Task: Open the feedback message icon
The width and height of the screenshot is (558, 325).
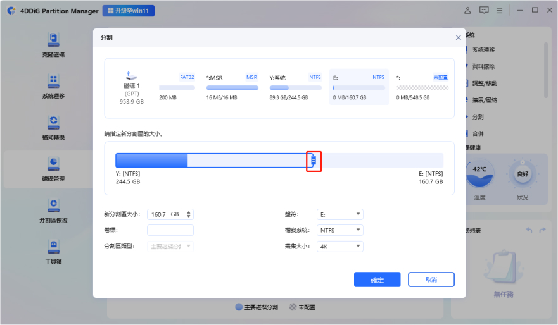Action: pos(484,11)
